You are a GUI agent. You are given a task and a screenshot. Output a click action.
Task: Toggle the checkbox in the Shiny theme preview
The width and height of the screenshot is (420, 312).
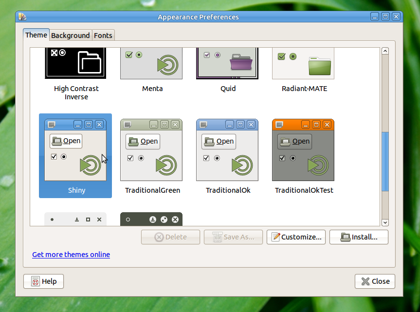tap(53, 157)
